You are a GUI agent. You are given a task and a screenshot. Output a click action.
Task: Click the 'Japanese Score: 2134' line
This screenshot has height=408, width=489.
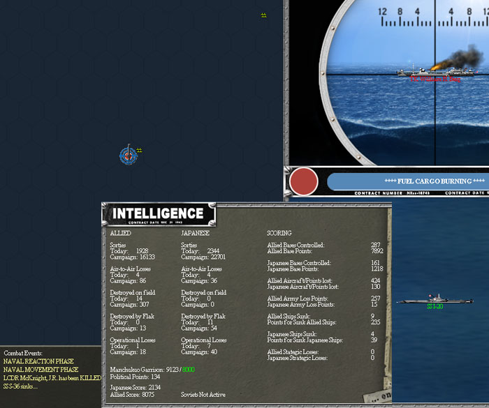[x=136, y=388]
